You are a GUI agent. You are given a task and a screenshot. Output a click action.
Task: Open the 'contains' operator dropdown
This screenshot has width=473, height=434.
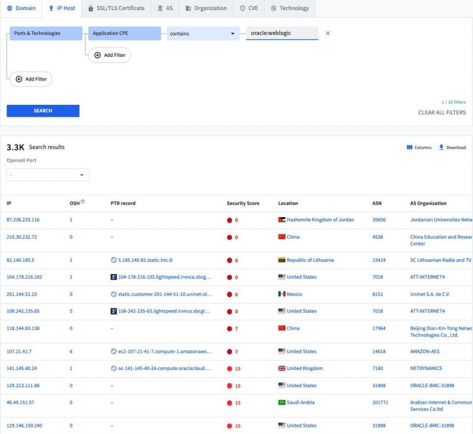click(x=203, y=34)
